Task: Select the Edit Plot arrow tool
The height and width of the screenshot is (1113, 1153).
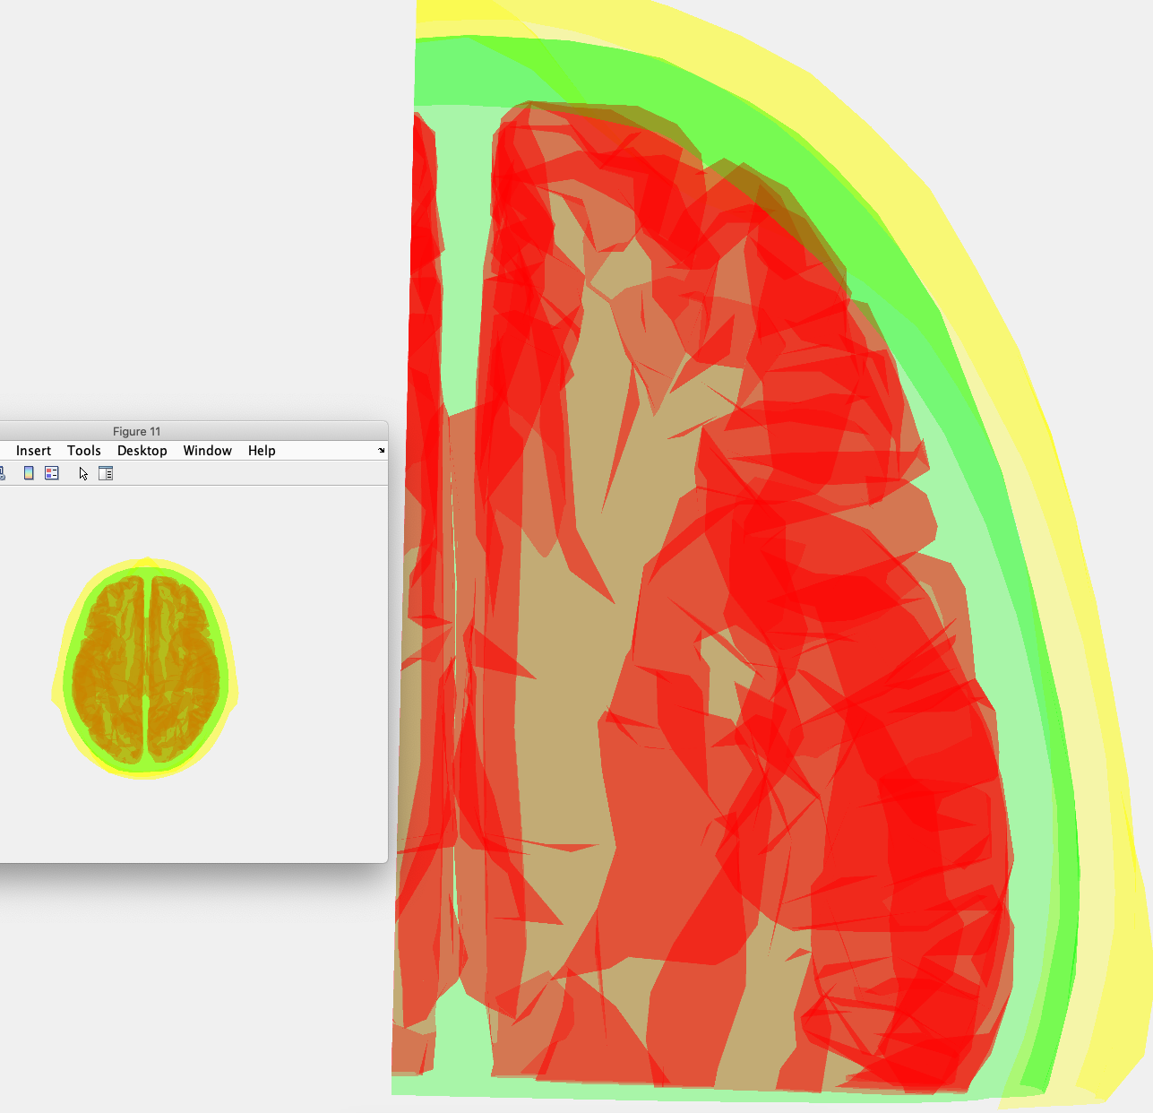Action: pos(83,473)
